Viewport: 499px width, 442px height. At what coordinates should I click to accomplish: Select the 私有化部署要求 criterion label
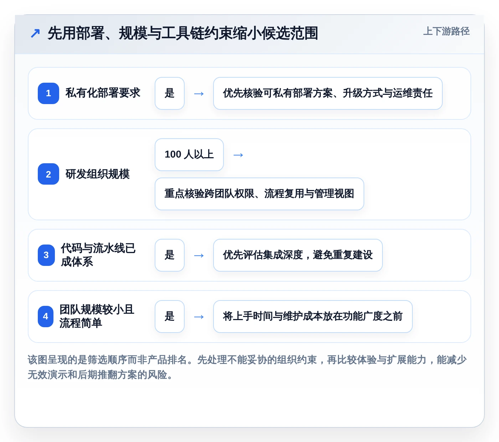pos(103,93)
